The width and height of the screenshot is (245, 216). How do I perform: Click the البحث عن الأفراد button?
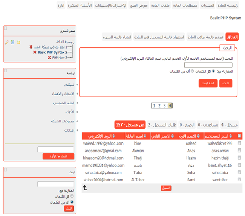click(x=58, y=156)
